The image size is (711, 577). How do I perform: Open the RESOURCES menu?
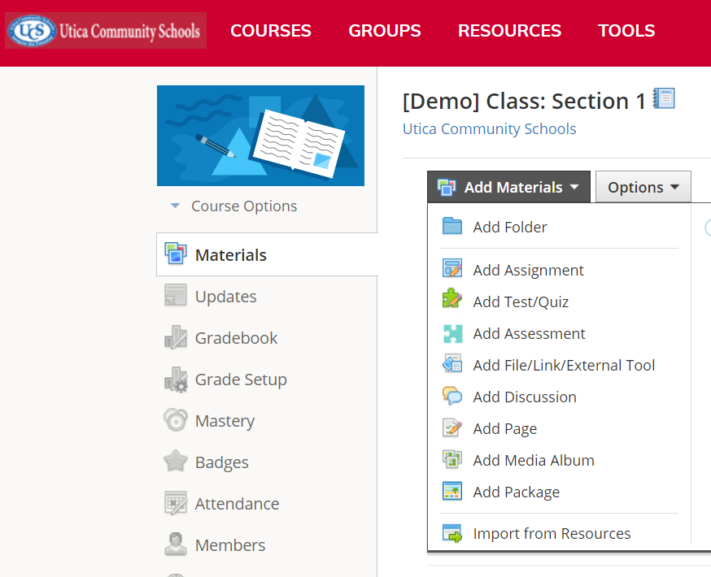[x=509, y=31]
